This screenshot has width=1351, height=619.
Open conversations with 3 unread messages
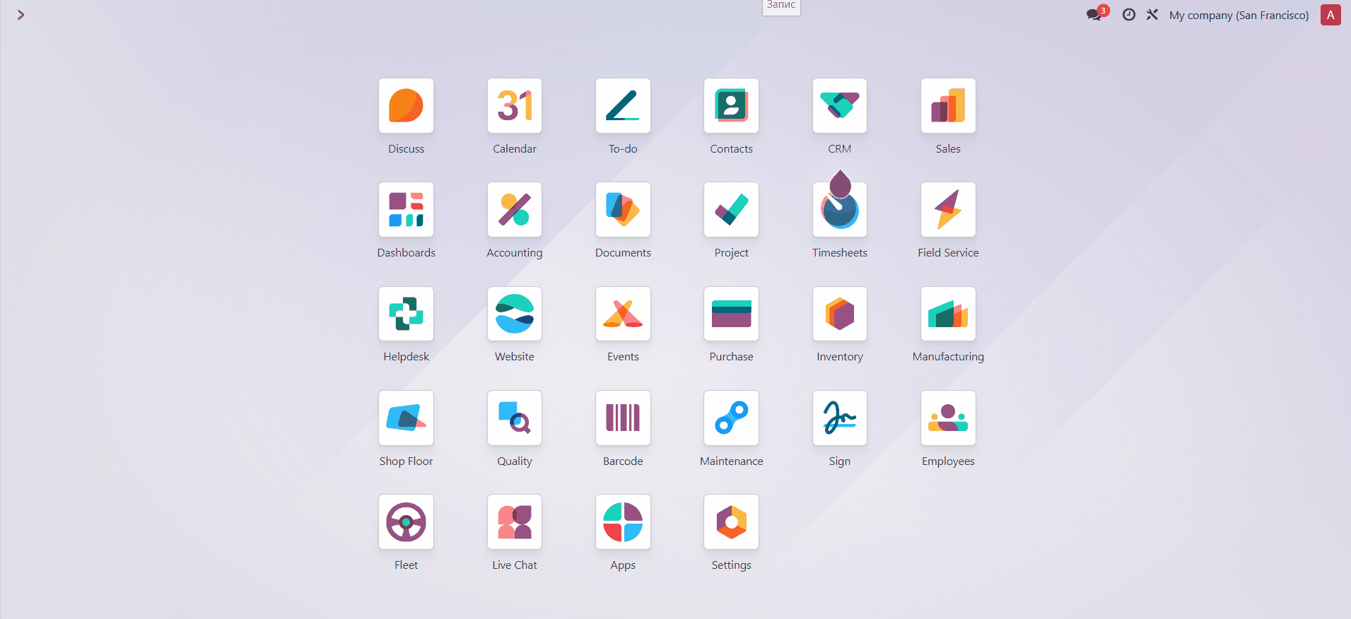[1097, 14]
